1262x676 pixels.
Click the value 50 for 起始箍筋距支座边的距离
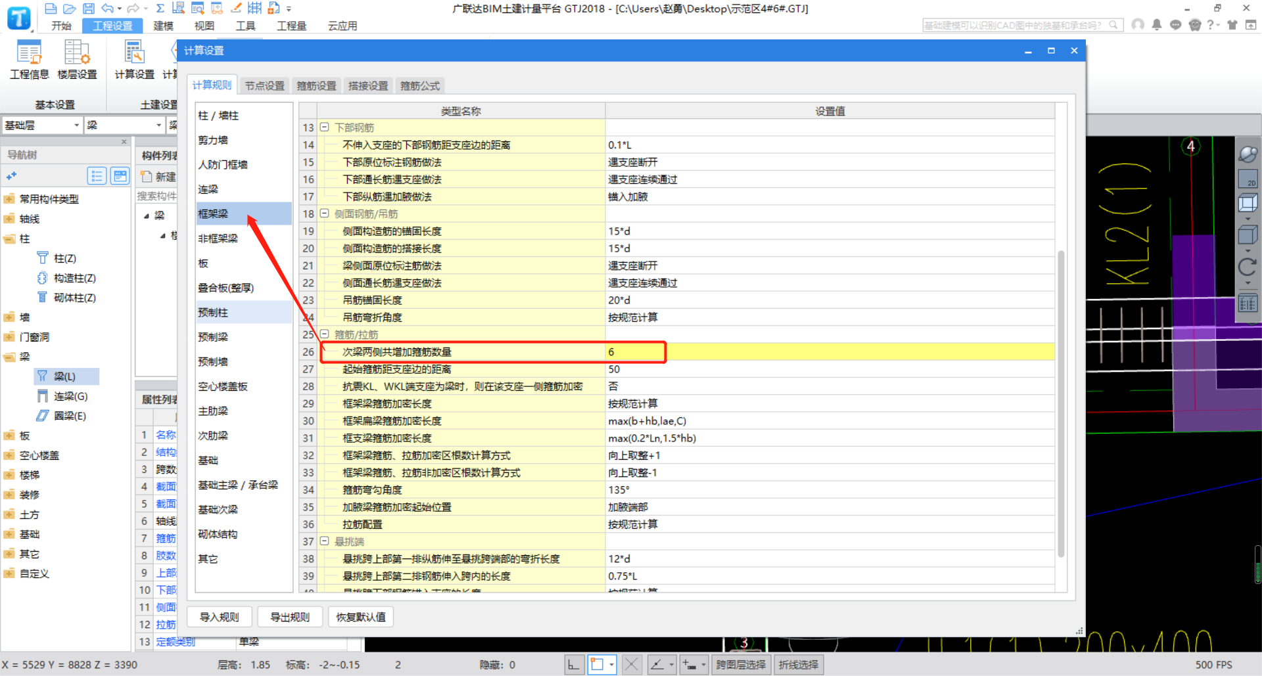(830, 369)
